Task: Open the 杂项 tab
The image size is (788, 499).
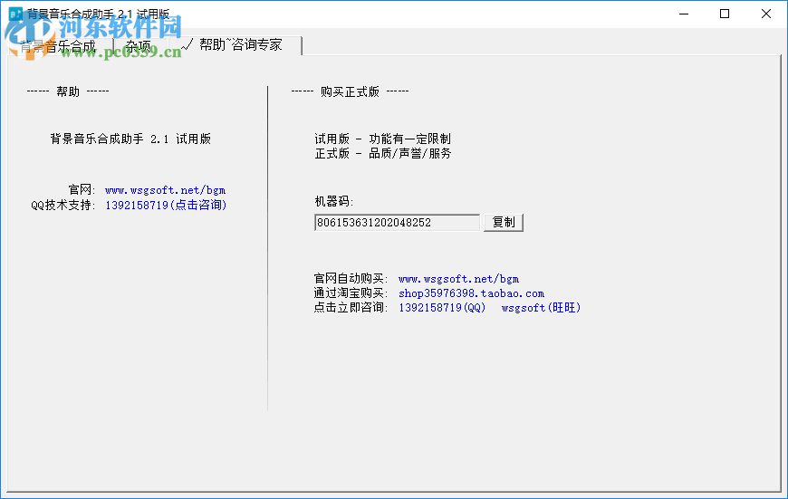Action: pos(139,45)
